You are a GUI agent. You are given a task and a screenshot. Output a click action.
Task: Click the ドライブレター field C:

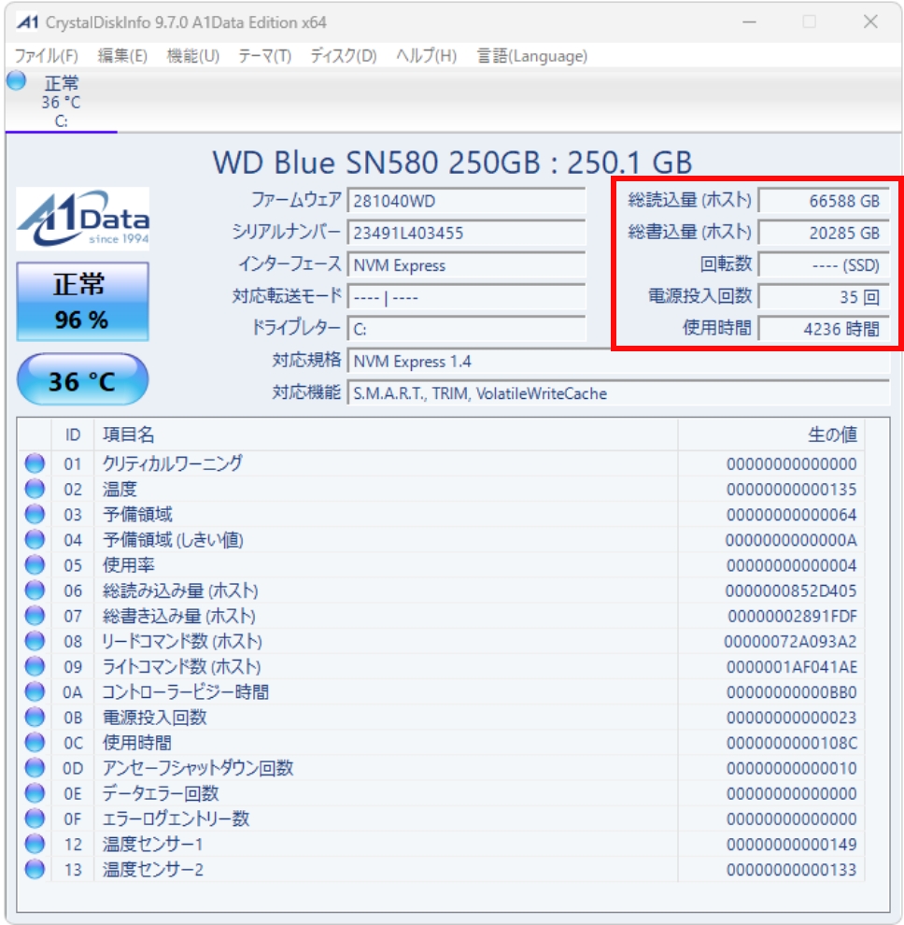466,329
